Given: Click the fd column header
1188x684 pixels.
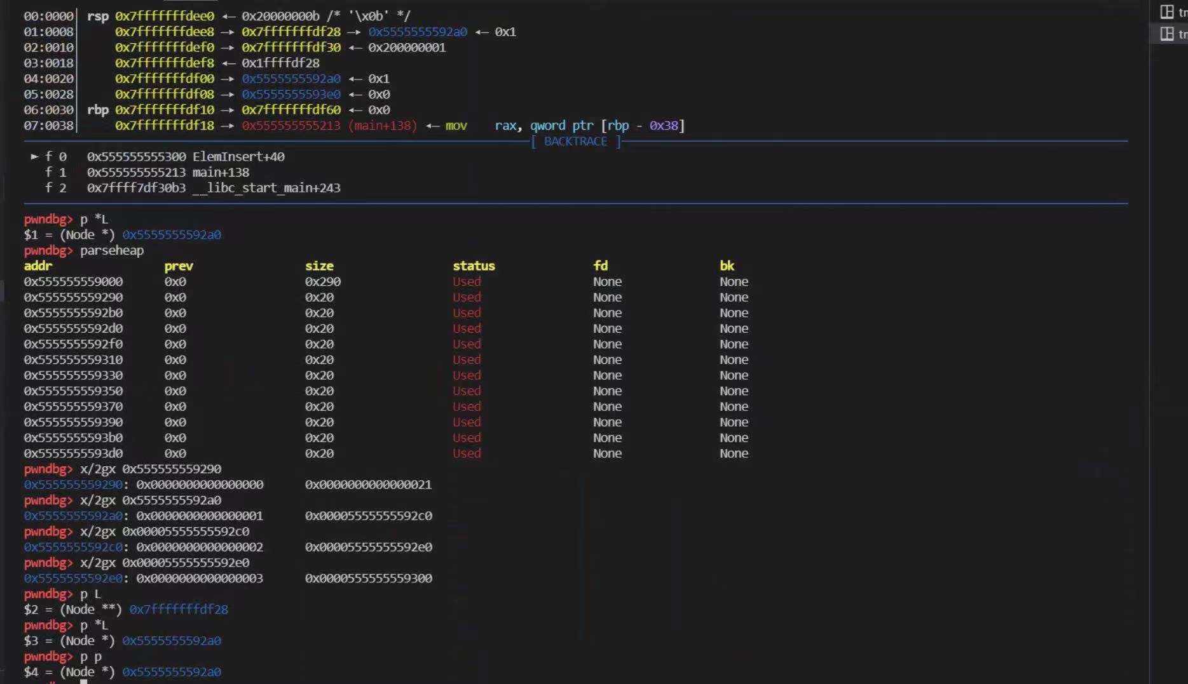Looking at the screenshot, I should click(x=601, y=266).
